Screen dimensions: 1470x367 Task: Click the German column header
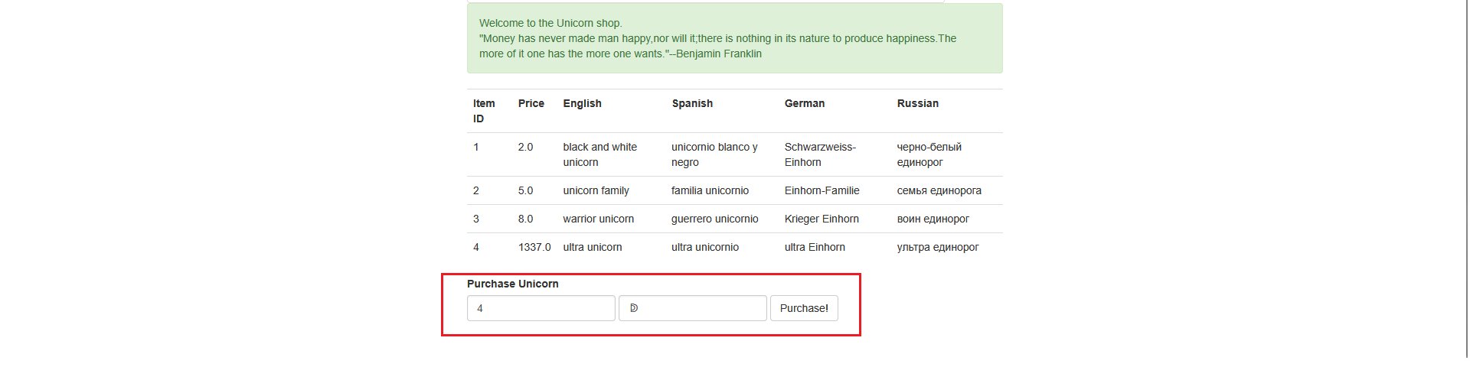[804, 103]
